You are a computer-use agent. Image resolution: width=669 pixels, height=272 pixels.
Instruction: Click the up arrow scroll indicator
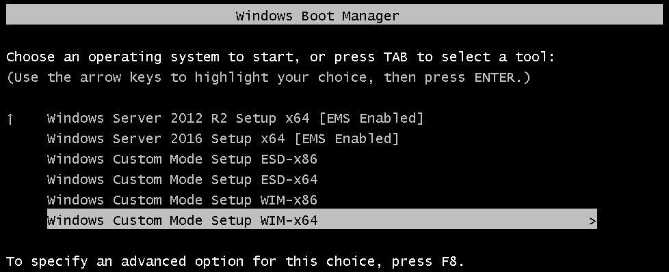point(10,119)
